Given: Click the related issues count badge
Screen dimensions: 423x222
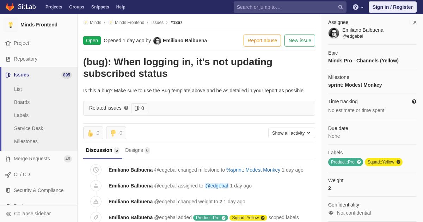Looking at the screenshot, I should tap(139, 108).
